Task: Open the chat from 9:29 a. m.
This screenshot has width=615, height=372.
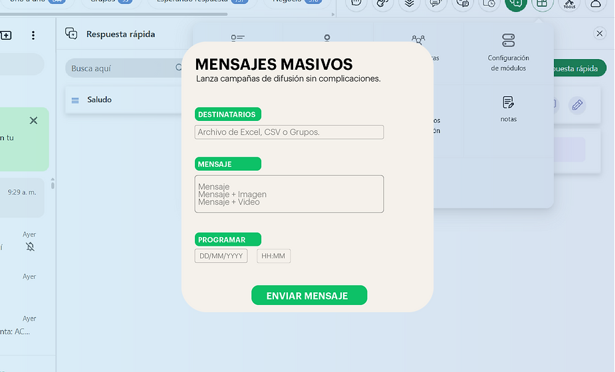Action: 22,197
